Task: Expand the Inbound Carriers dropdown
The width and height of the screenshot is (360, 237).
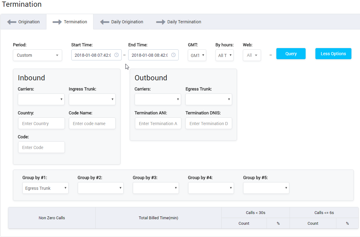Action: pos(41,99)
